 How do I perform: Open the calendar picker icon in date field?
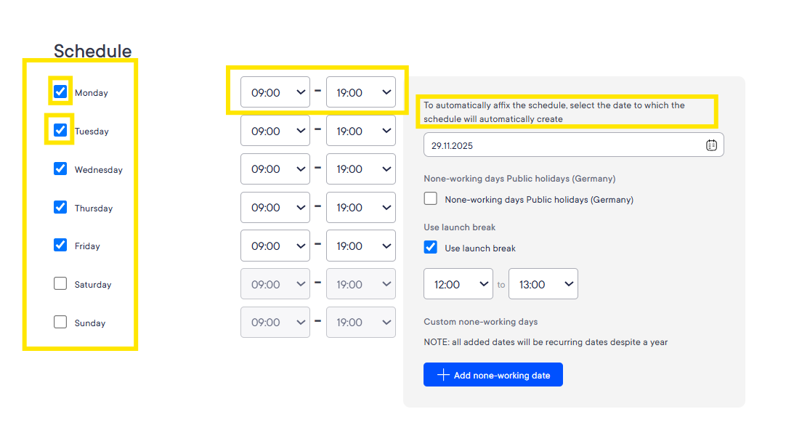coord(711,145)
